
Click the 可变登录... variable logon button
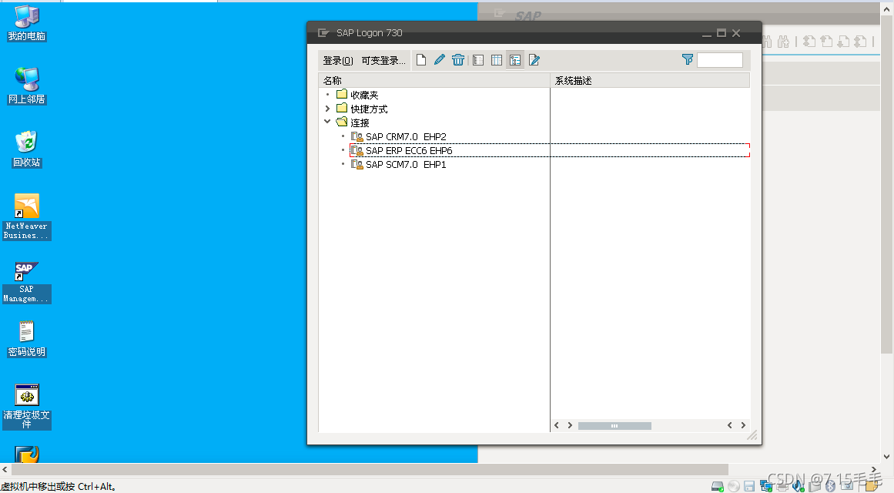click(x=383, y=61)
